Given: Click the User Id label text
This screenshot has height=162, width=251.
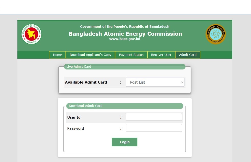Looking at the screenshot, I should [74, 117].
